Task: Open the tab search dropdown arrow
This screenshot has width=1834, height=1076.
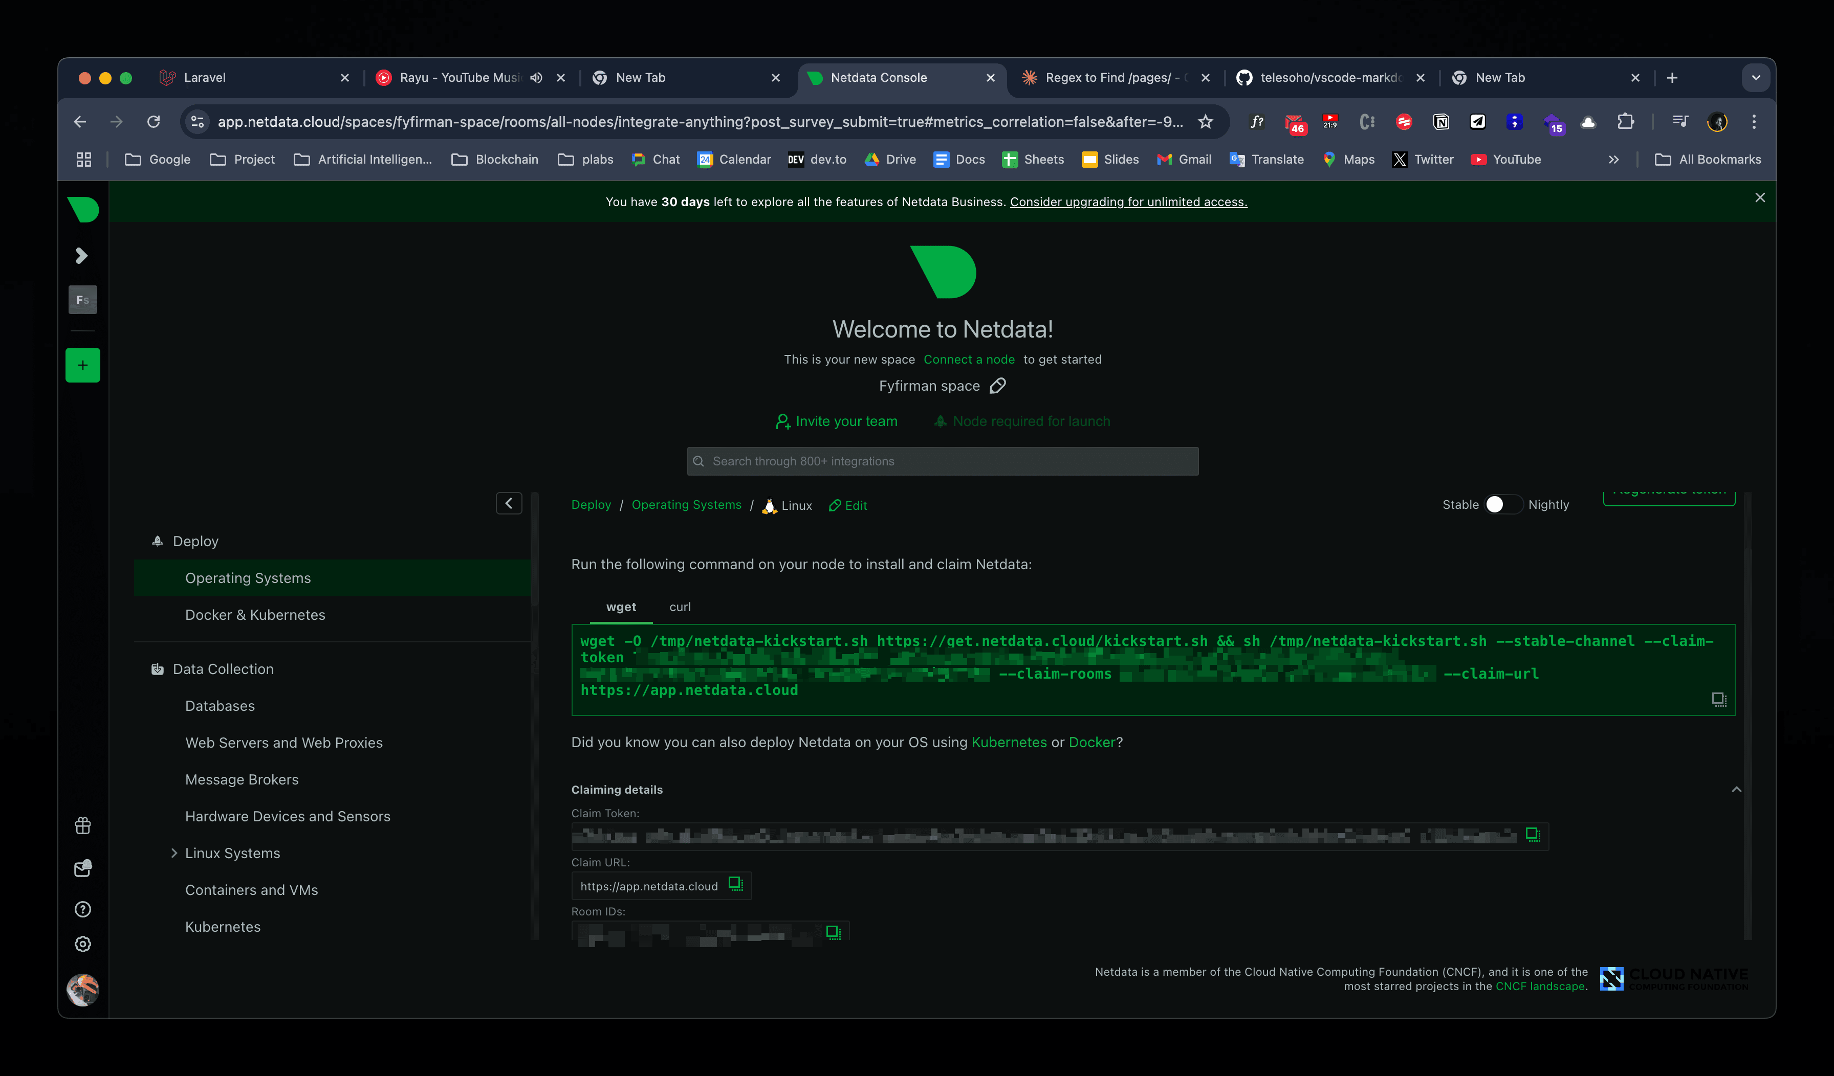Action: coord(1755,78)
